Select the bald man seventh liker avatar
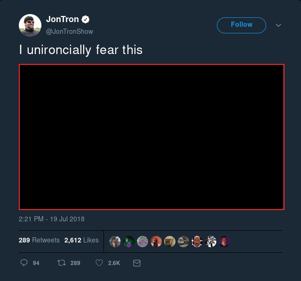This screenshot has height=281, width=301. (x=197, y=242)
